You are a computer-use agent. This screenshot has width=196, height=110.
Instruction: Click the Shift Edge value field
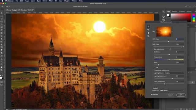[x=180, y=39]
